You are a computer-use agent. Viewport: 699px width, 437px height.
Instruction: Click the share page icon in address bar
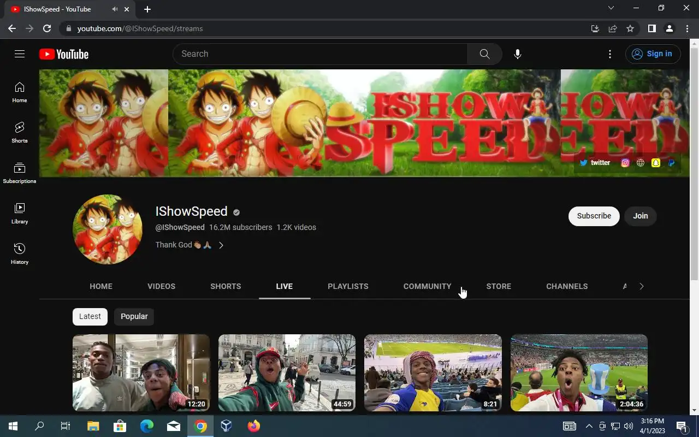click(x=613, y=28)
